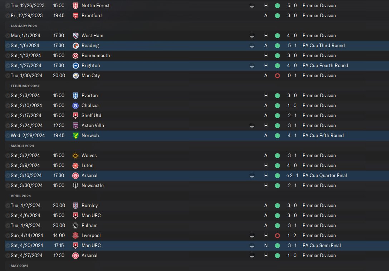Click the Wolves club badge icon
Screen dimensions: 389x271
[x=75, y=156]
